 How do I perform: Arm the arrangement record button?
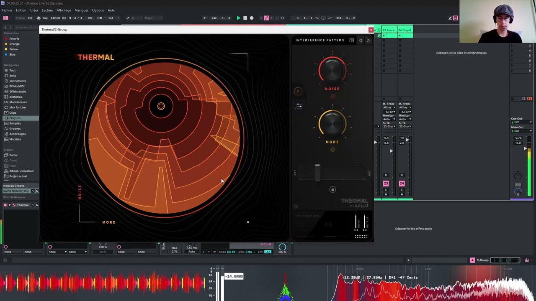(x=252, y=18)
